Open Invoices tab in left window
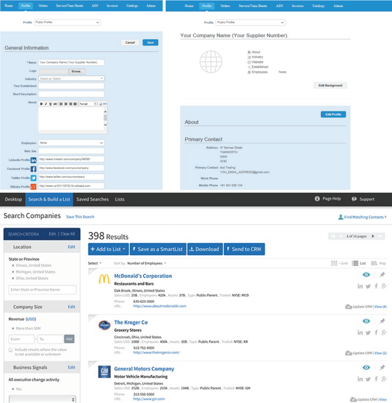392x403 pixels. 112,5
